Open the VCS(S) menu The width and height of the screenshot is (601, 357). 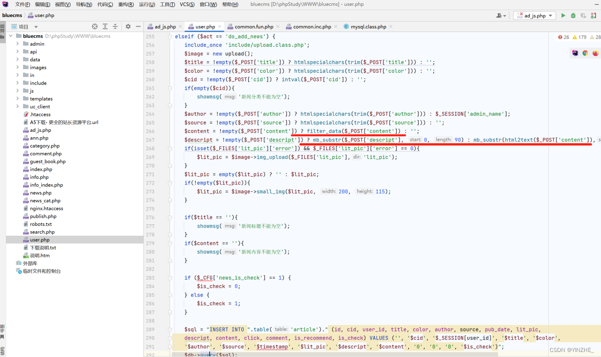[187, 4]
